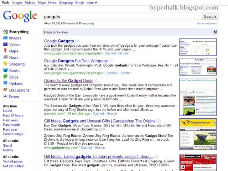Open Similar link for gizmodo.com result
Image resolution: width=228 pixels, height=171 pixels.
(x=112, y=113)
